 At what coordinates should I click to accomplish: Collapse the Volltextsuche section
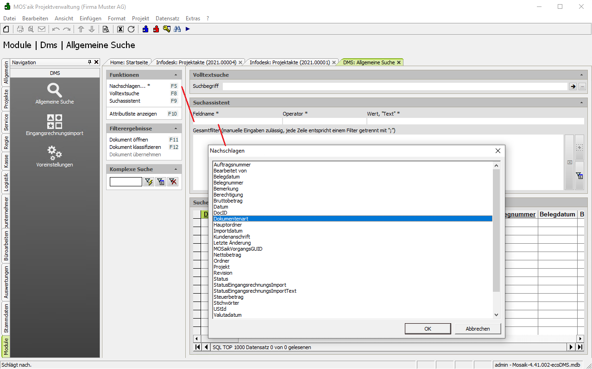581,75
